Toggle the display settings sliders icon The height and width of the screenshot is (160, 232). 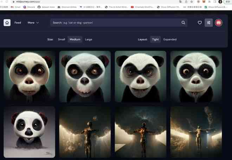click(208, 22)
